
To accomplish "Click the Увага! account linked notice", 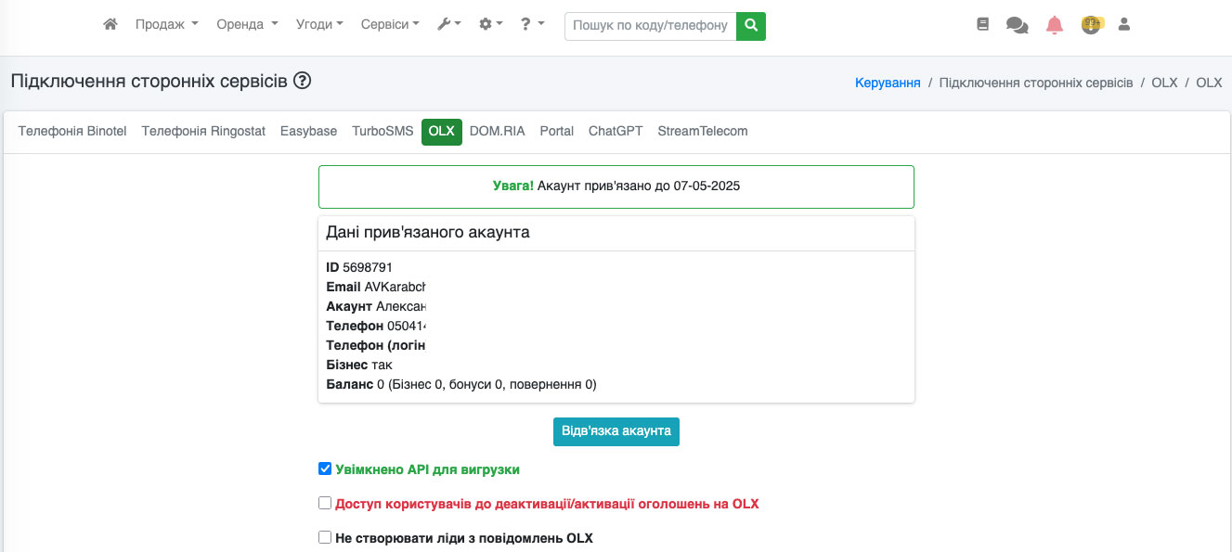I will [x=616, y=186].
